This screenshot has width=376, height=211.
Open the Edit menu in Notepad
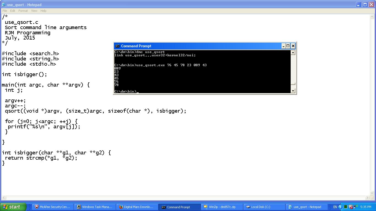(13, 11)
